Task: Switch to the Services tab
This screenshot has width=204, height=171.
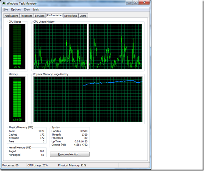Action: [40, 16]
